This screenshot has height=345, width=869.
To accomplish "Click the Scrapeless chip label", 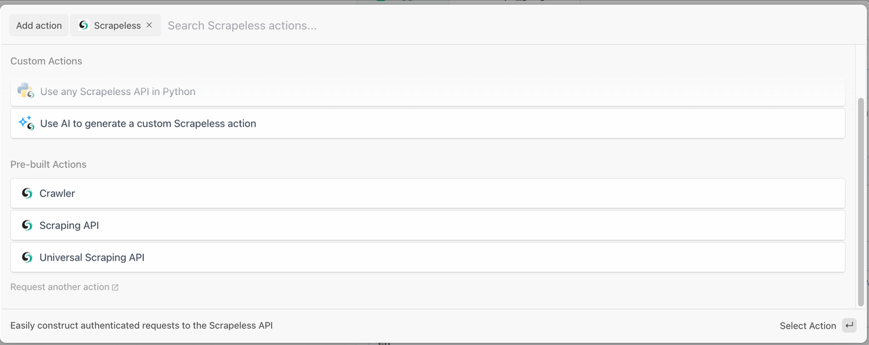I will [x=117, y=25].
